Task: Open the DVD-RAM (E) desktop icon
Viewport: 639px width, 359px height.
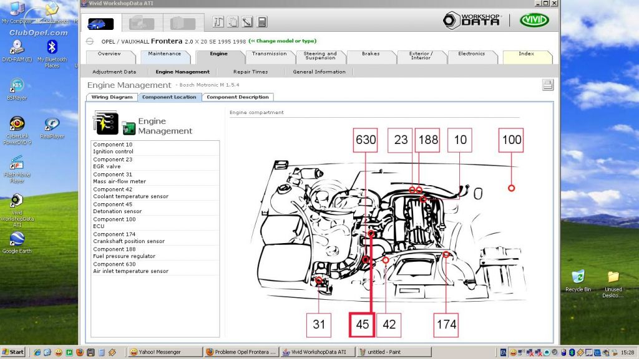Action: [17, 51]
